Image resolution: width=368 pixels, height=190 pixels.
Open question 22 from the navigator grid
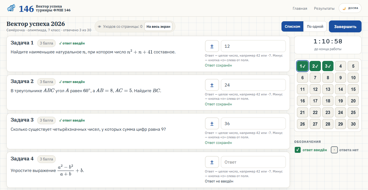tap(315, 112)
